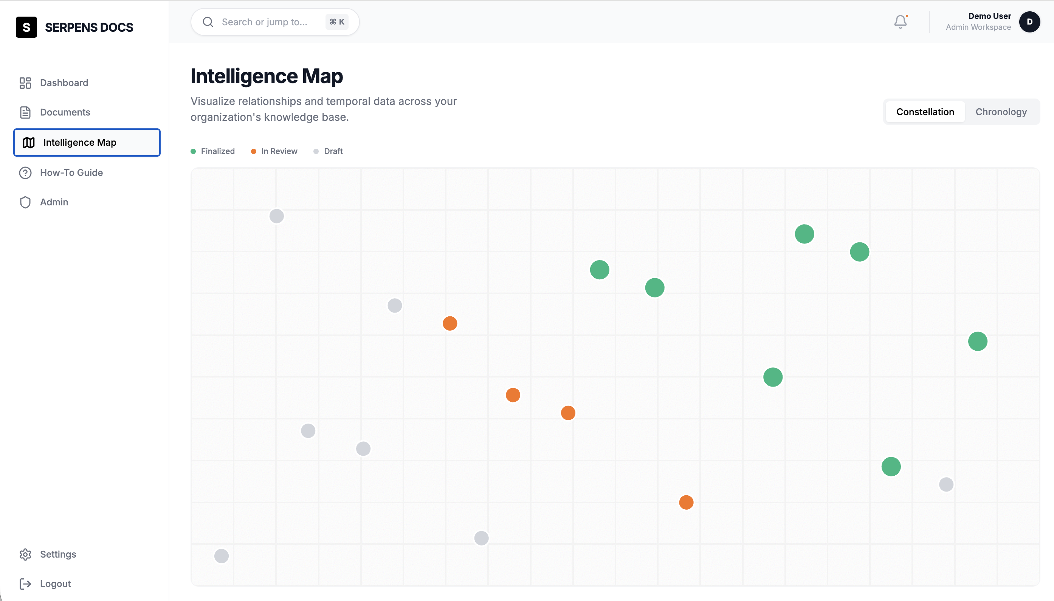The height and width of the screenshot is (601, 1054).
Task: Open the Dashboard menu item
Action: 64,83
